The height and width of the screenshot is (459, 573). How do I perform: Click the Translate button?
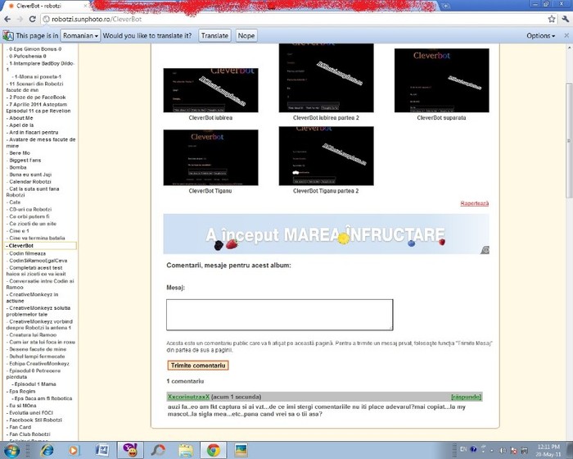tap(214, 36)
